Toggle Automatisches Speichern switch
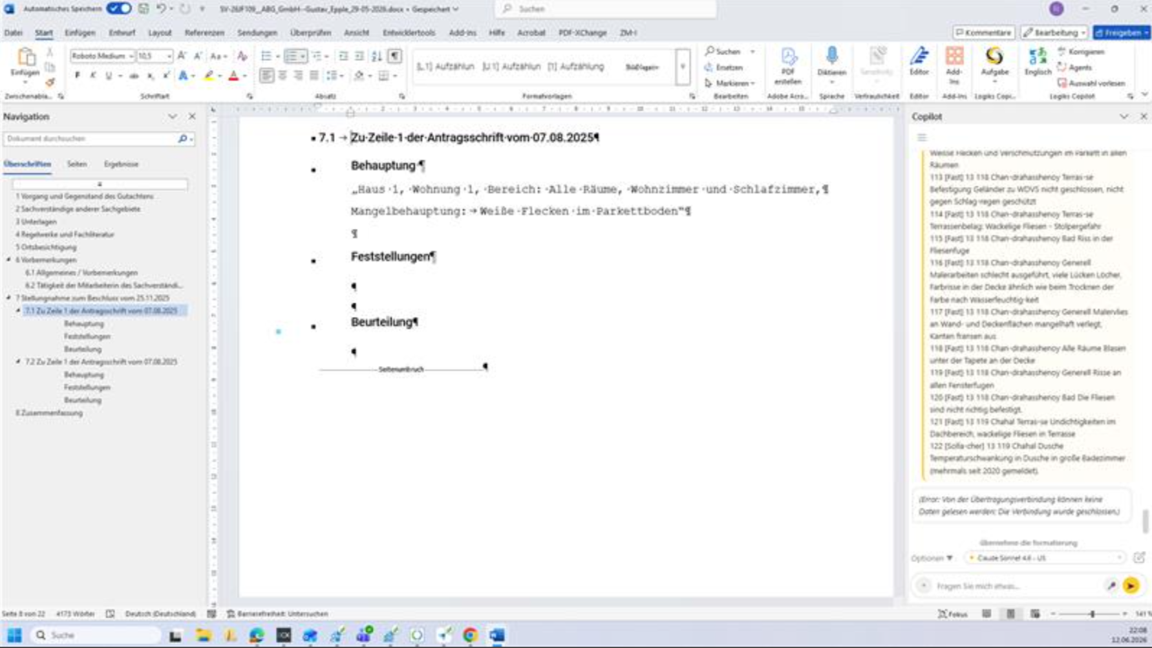1152x648 pixels. pos(119,9)
